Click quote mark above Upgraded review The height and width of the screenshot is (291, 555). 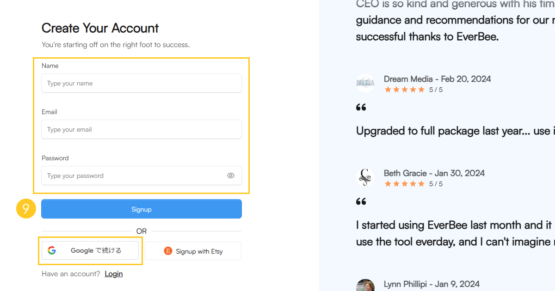point(361,107)
